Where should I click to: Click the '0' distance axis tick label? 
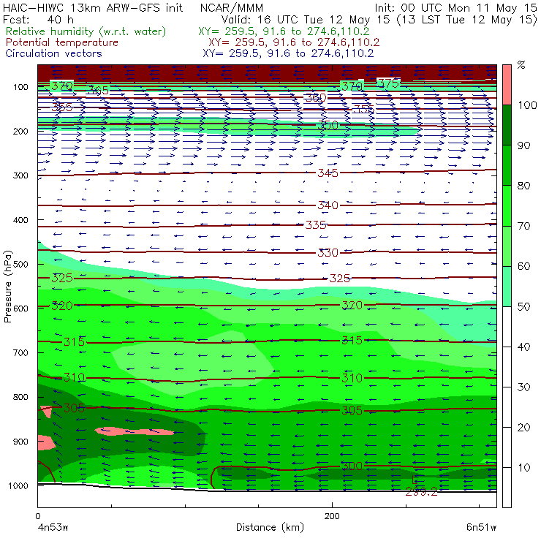tap(38, 516)
